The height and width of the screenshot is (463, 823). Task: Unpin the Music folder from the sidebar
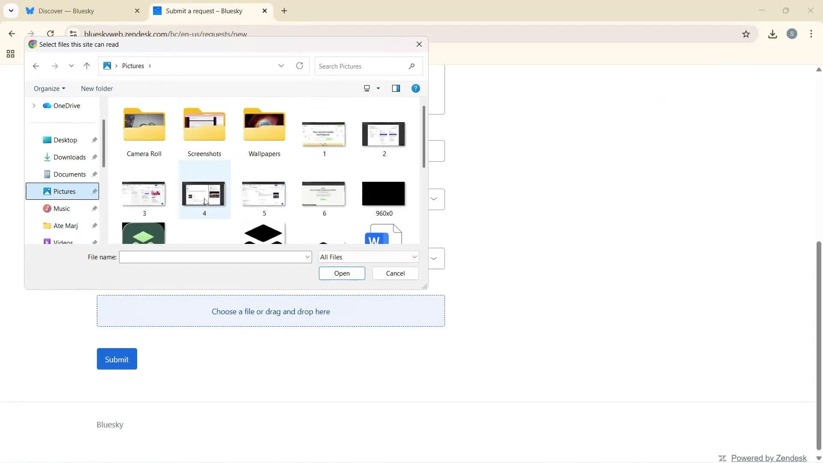tap(94, 208)
